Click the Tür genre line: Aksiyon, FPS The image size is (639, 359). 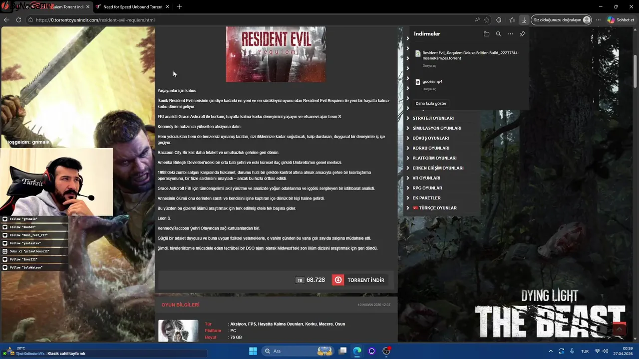coord(287,324)
